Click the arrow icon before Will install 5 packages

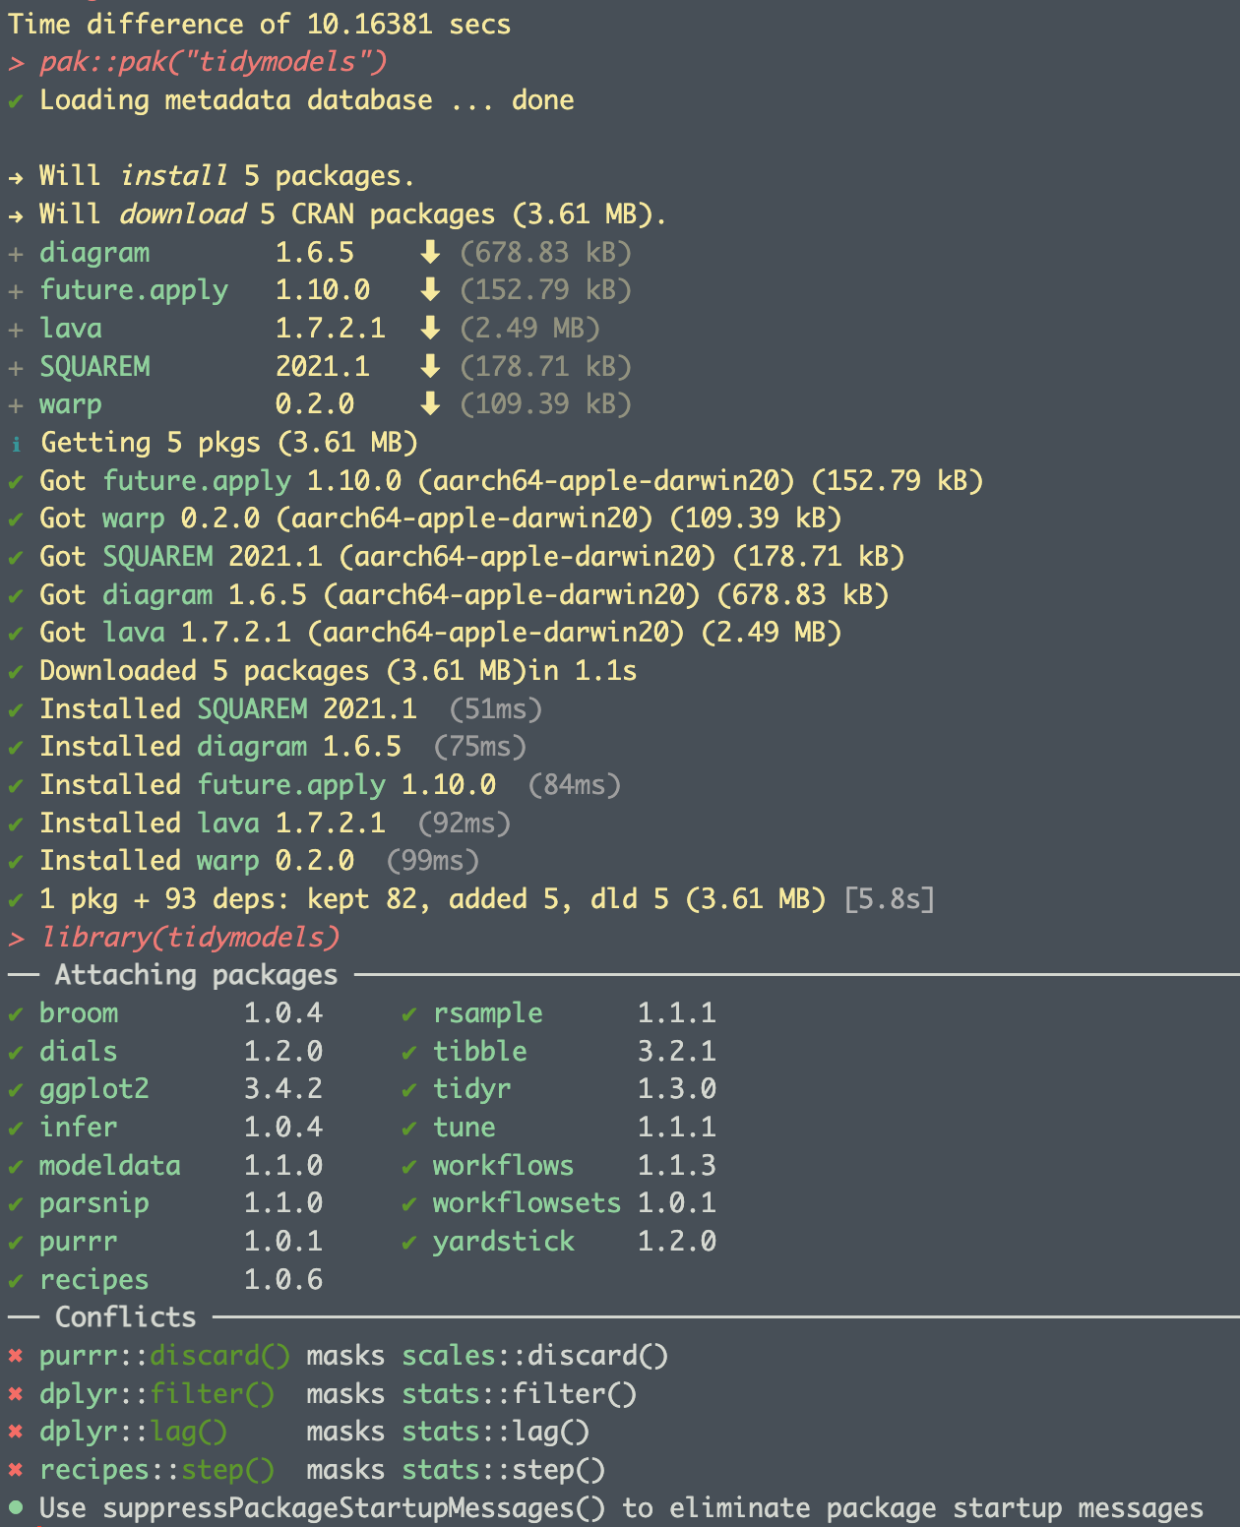tap(15, 176)
